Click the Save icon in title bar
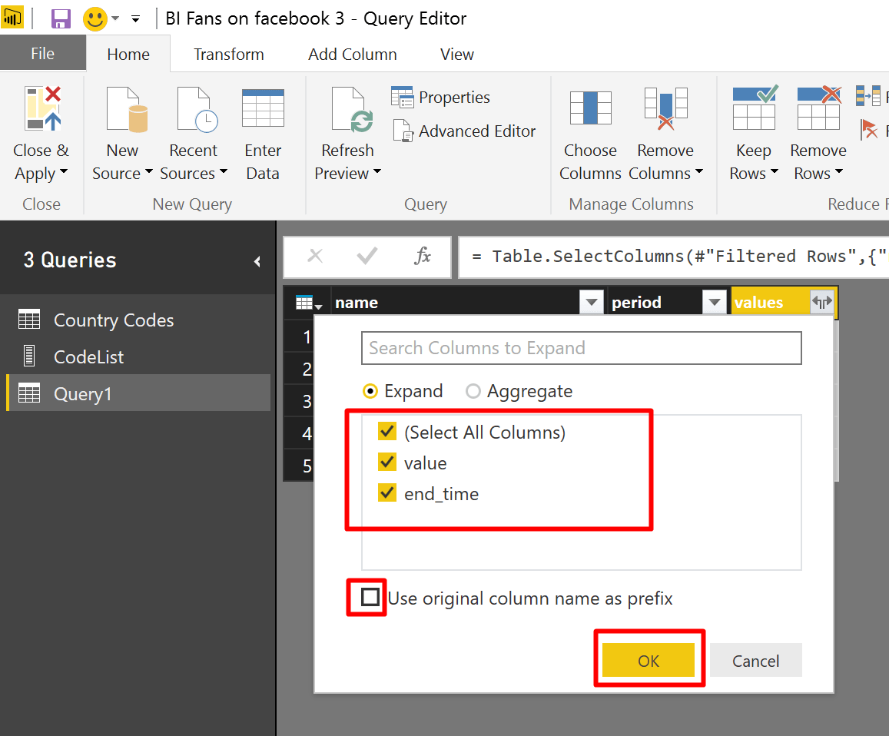Viewport: 889px width, 736px height. 61,18
